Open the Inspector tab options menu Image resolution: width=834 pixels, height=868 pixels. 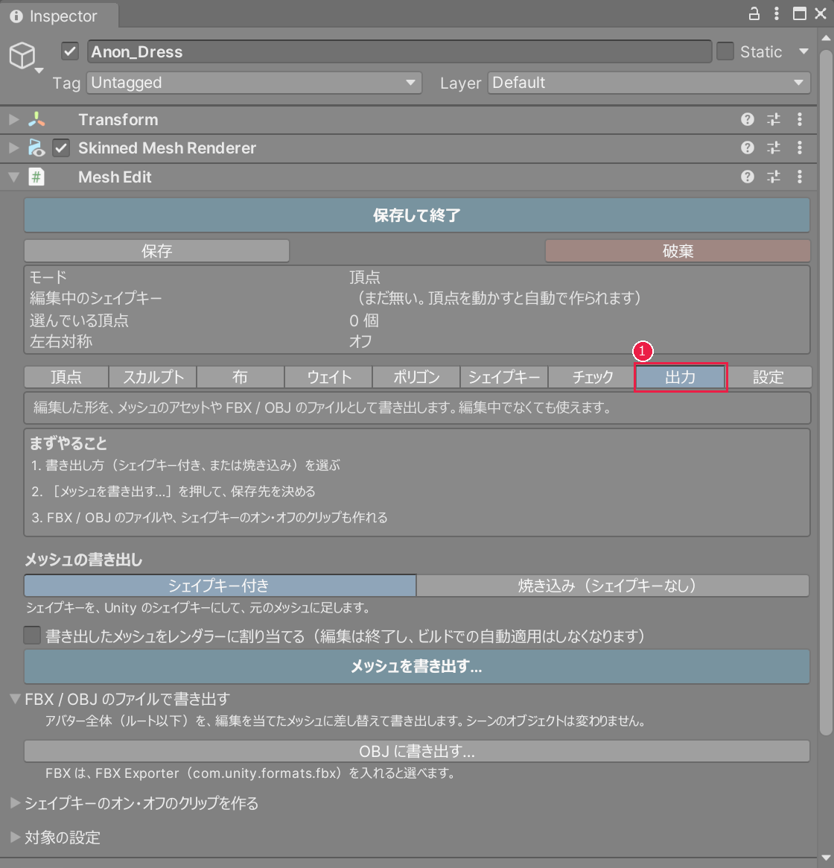pos(777,13)
